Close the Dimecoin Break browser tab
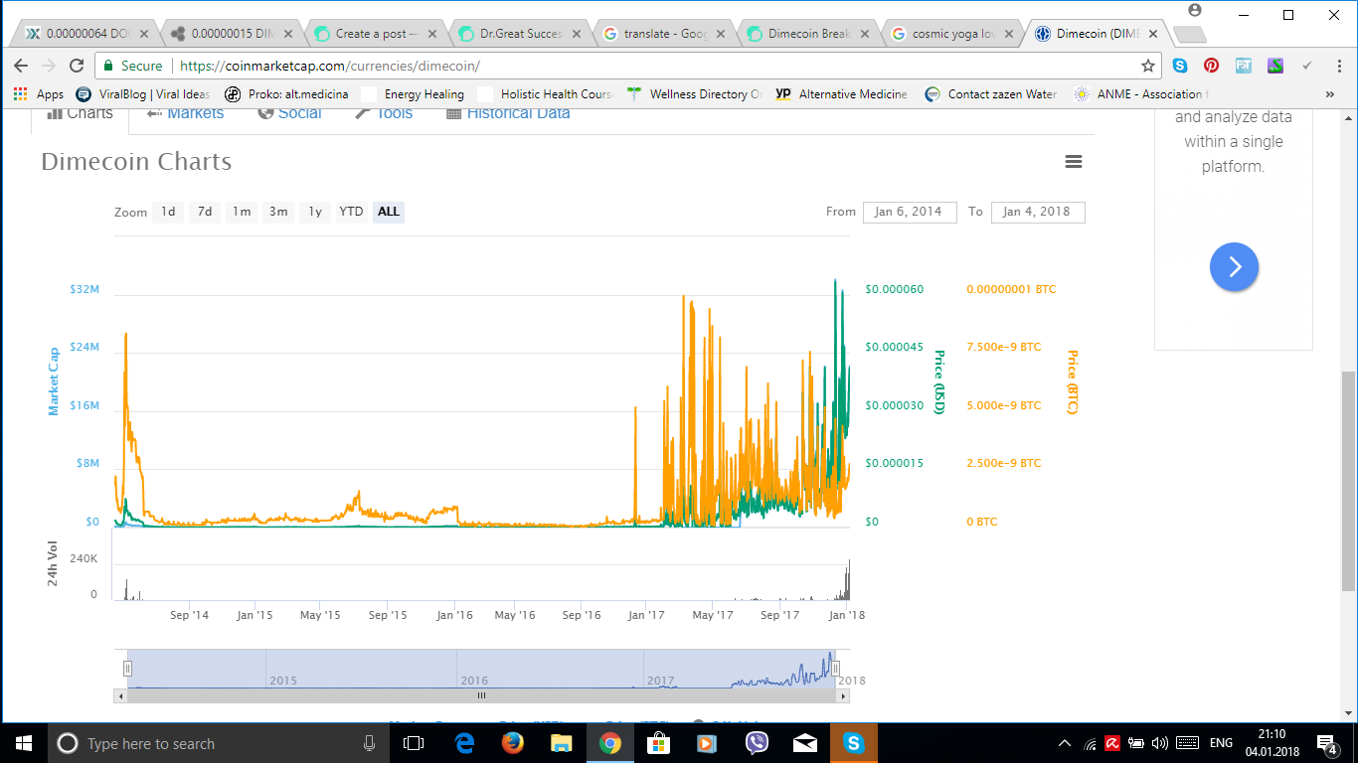This screenshot has width=1358, height=763. [x=864, y=34]
